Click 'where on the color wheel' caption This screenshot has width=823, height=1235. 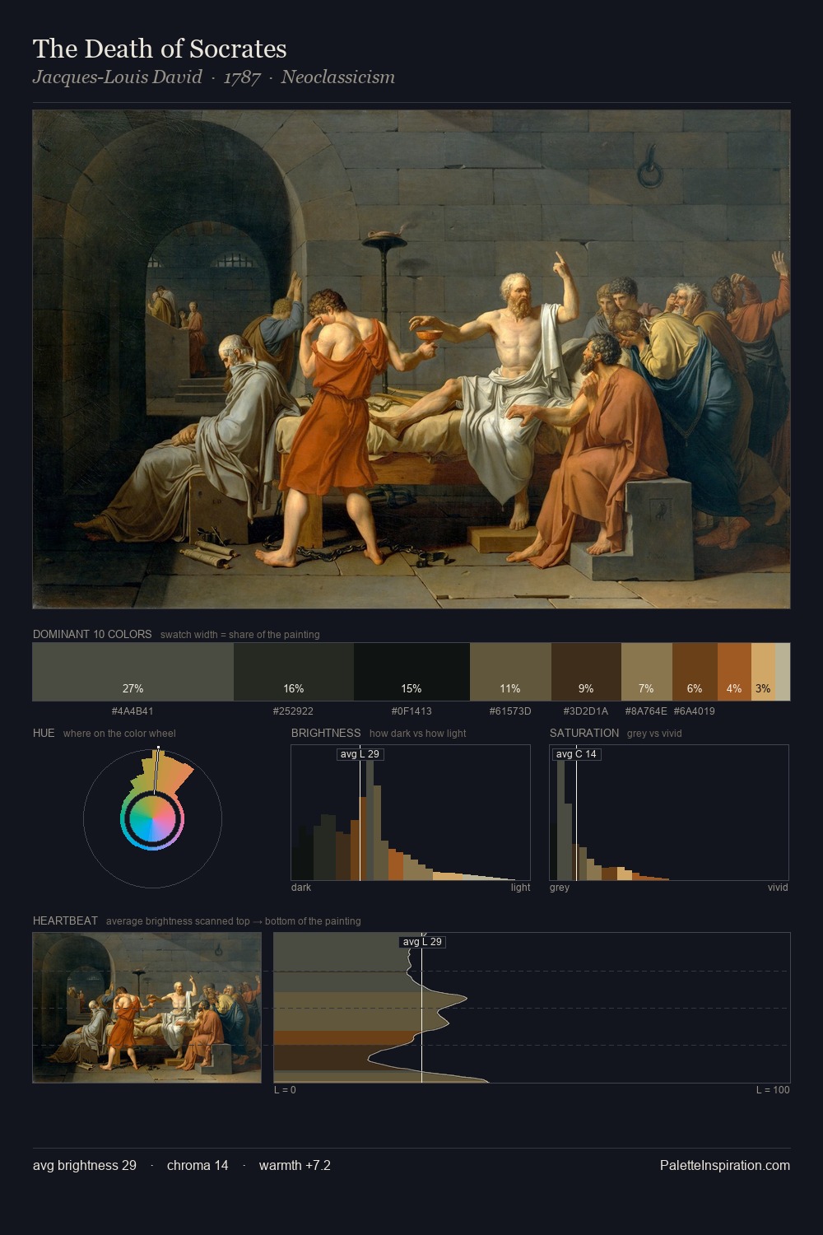tap(119, 734)
